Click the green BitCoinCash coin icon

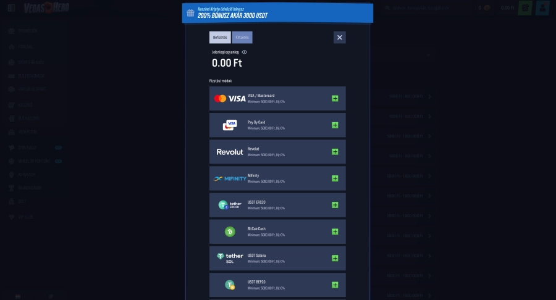coord(230,231)
